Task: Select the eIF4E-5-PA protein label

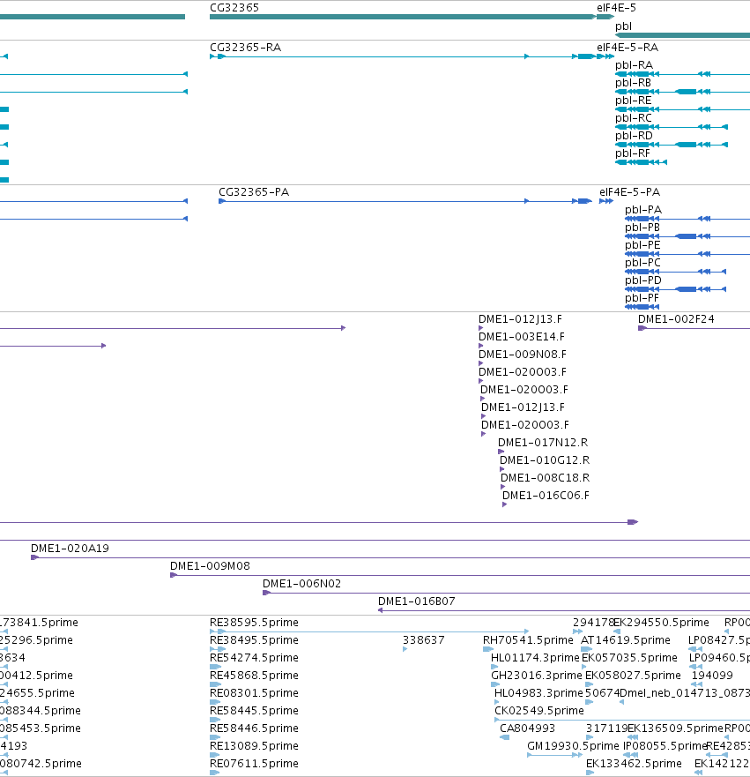Action: pyautogui.click(x=630, y=191)
